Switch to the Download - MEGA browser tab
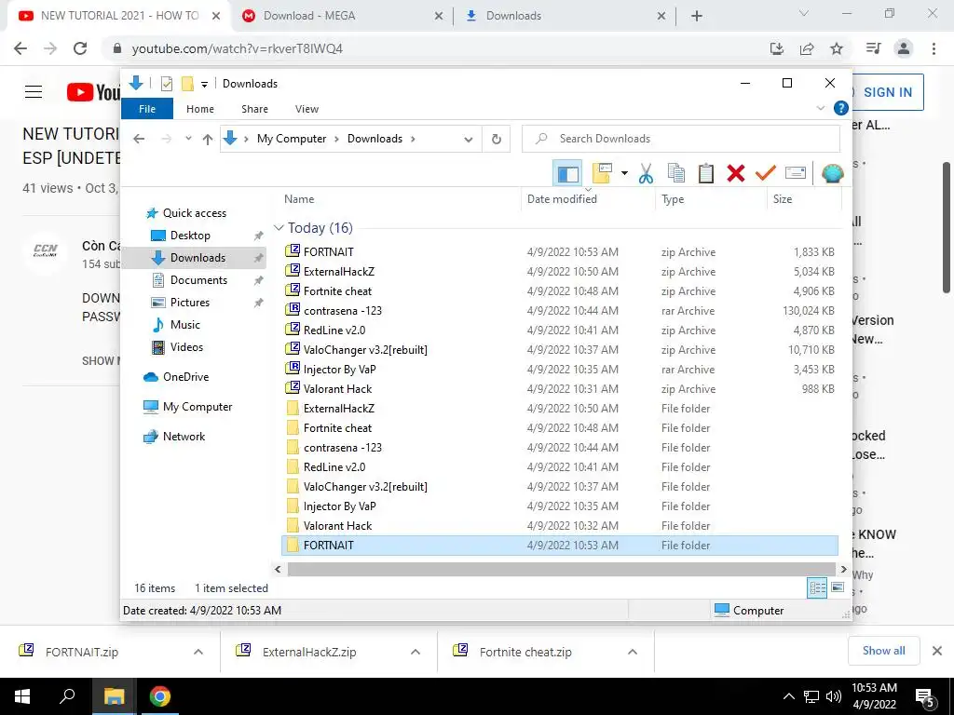 tap(343, 16)
